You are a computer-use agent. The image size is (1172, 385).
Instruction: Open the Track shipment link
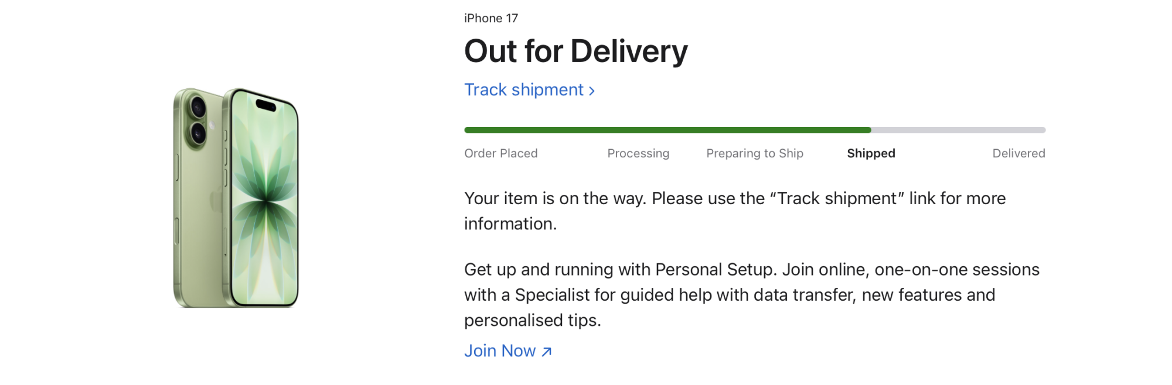point(523,90)
